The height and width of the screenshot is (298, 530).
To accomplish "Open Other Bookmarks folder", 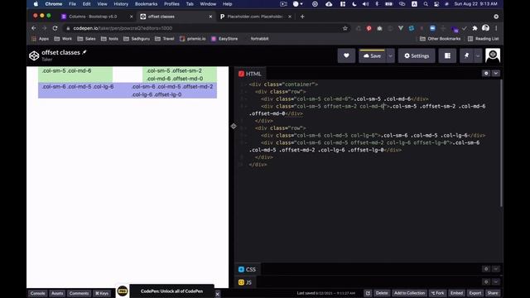I will coord(440,39).
